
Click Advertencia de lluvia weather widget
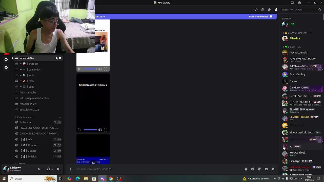click(256, 179)
